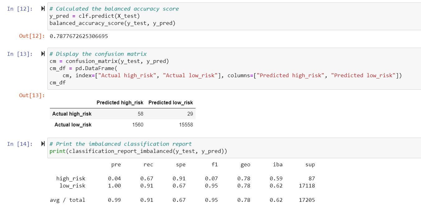Click the 'rec' header in the report
This screenshot has width=421, height=218.
coord(149,164)
